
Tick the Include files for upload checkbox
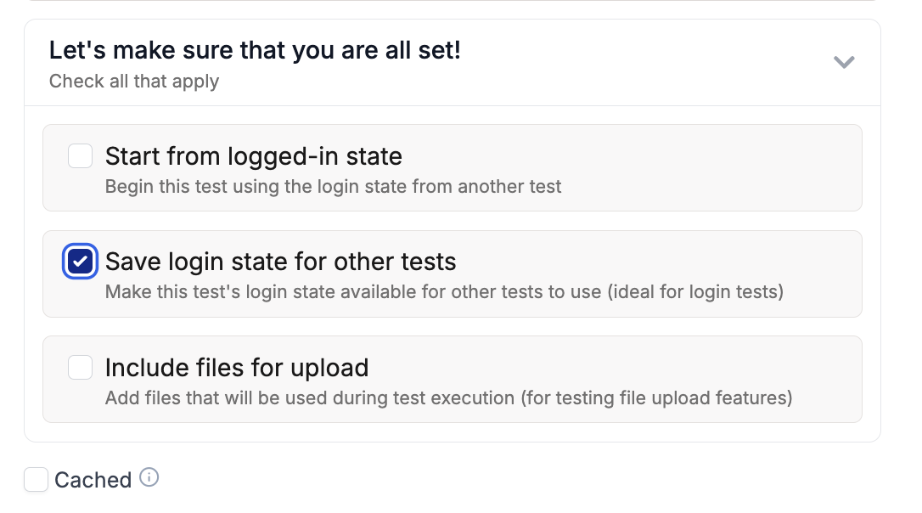81,367
